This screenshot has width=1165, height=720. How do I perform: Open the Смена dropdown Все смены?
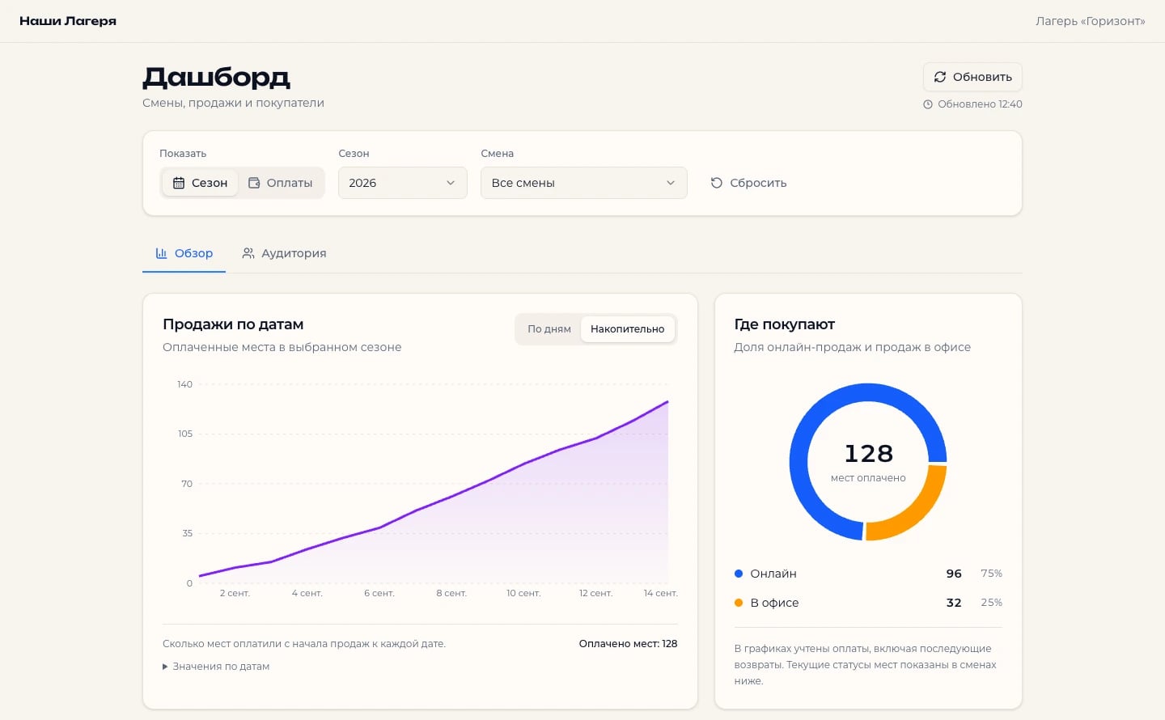584,183
